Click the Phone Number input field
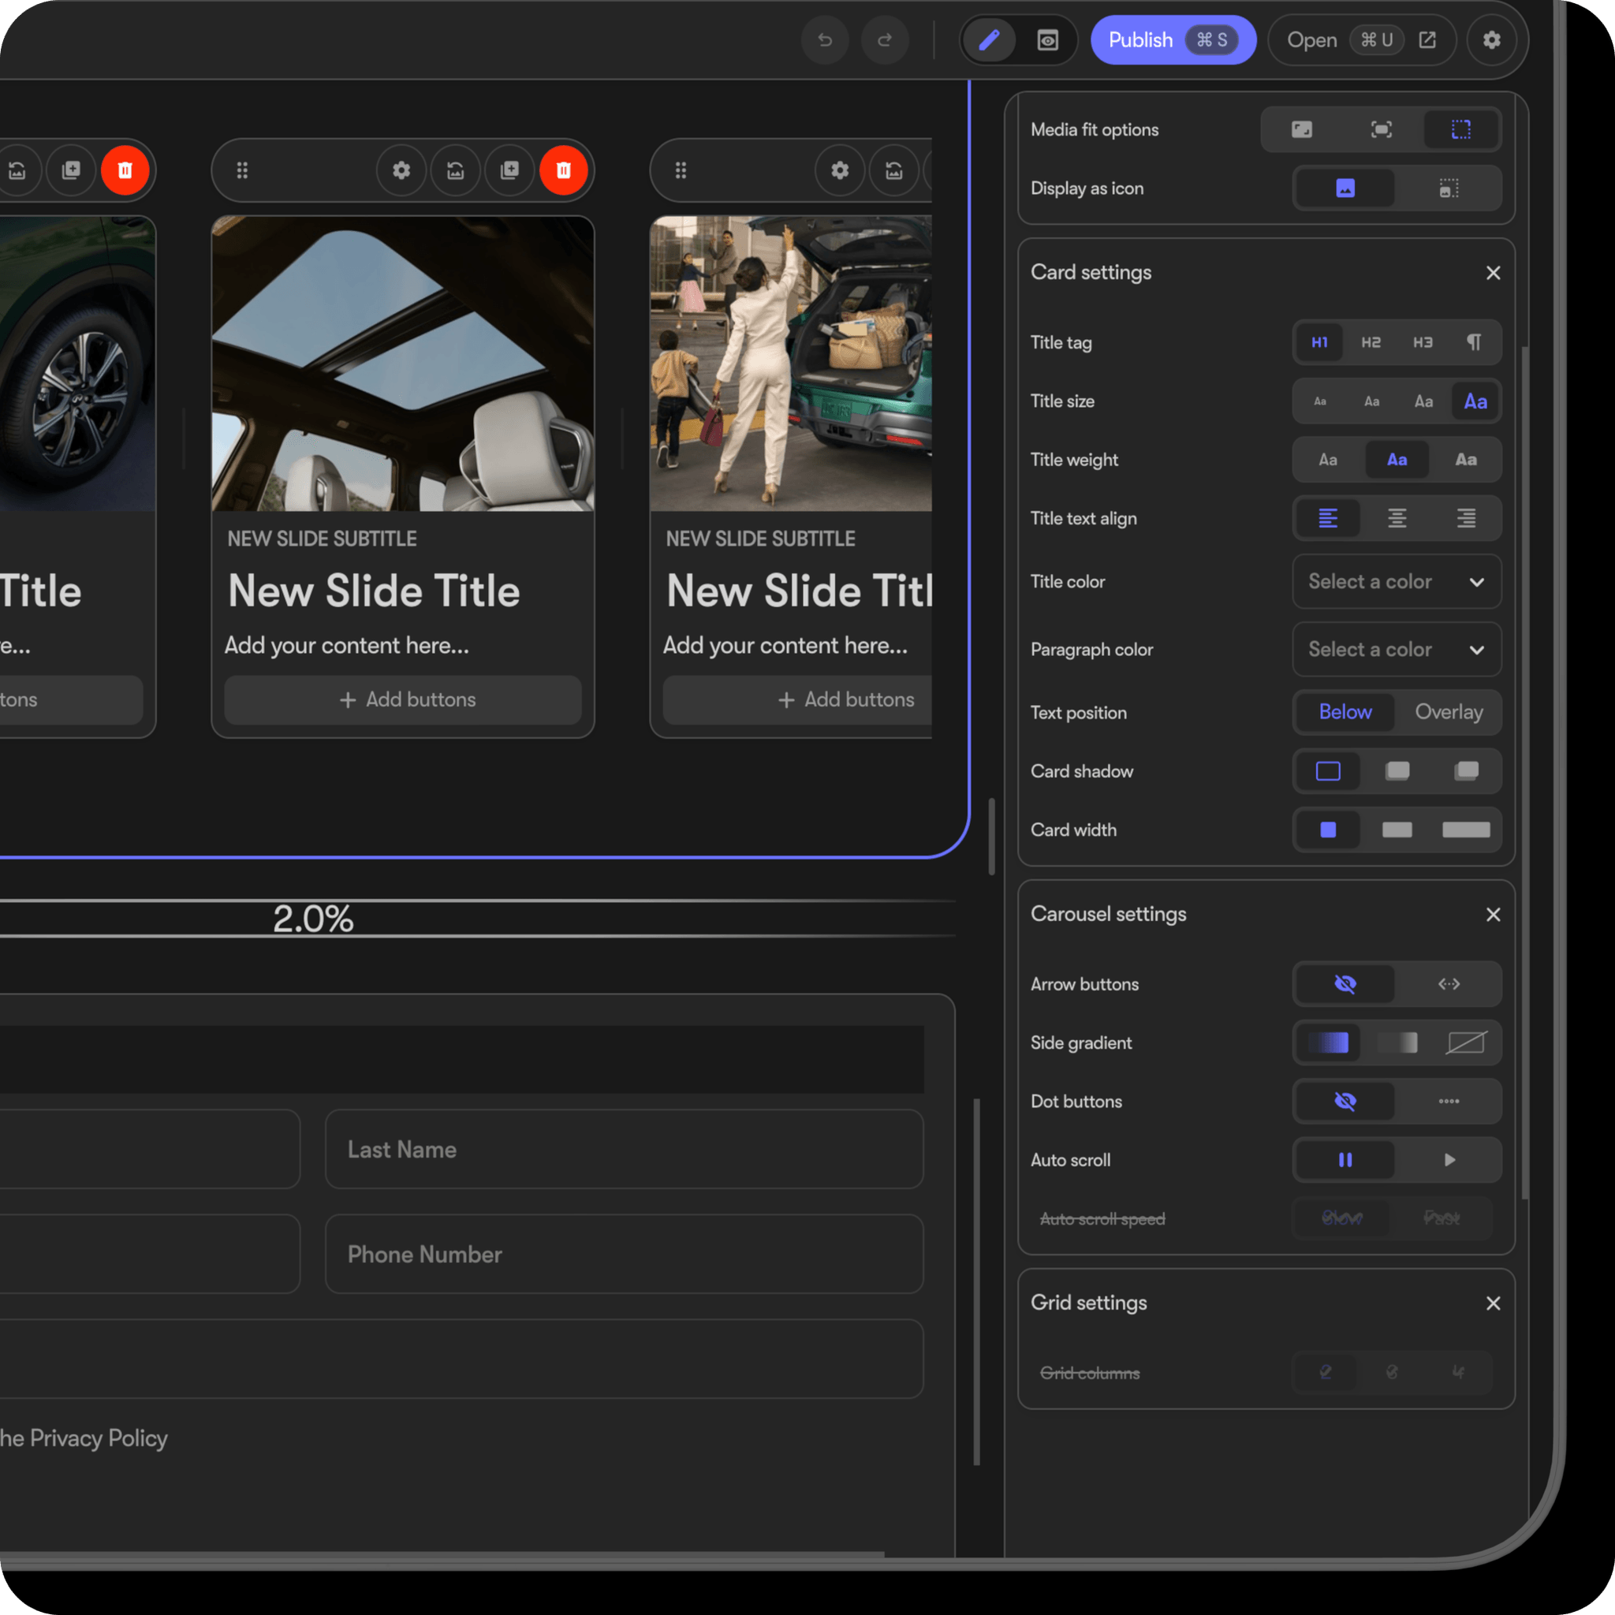The image size is (1615, 1615). (624, 1254)
